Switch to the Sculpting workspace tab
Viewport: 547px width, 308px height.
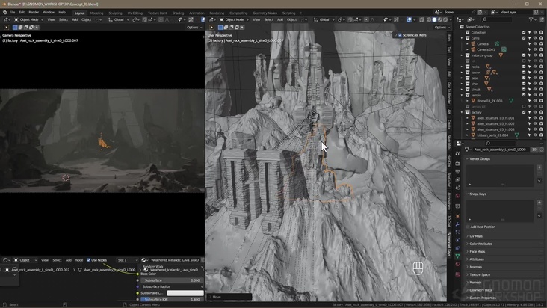[115, 13]
